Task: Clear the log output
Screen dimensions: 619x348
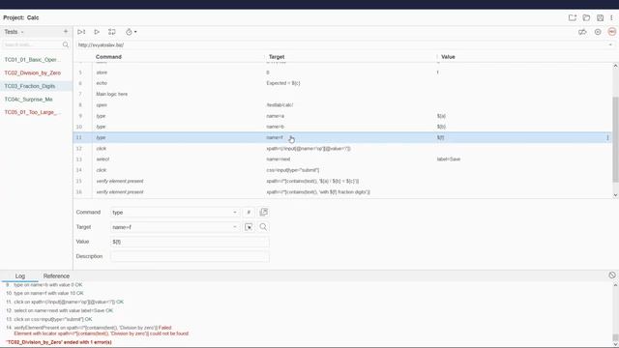Action: point(612,275)
